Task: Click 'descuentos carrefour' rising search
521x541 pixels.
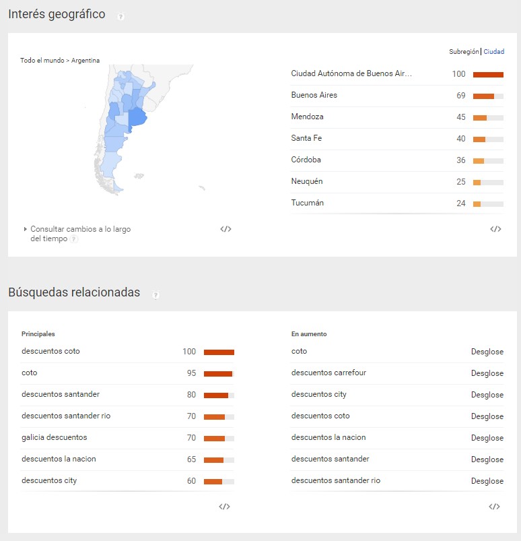Action: point(328,373)
